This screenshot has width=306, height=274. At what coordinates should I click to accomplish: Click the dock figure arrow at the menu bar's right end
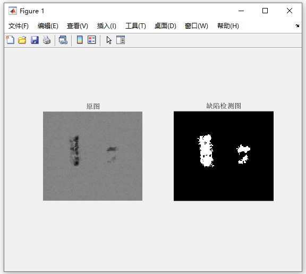click(x=297, y=25)
